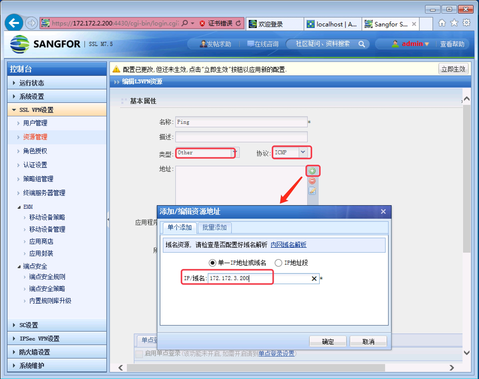Switch to the 批量添加 tab
Screen dimensions: 479x379
pyautogui.click(x=215, y=227)
